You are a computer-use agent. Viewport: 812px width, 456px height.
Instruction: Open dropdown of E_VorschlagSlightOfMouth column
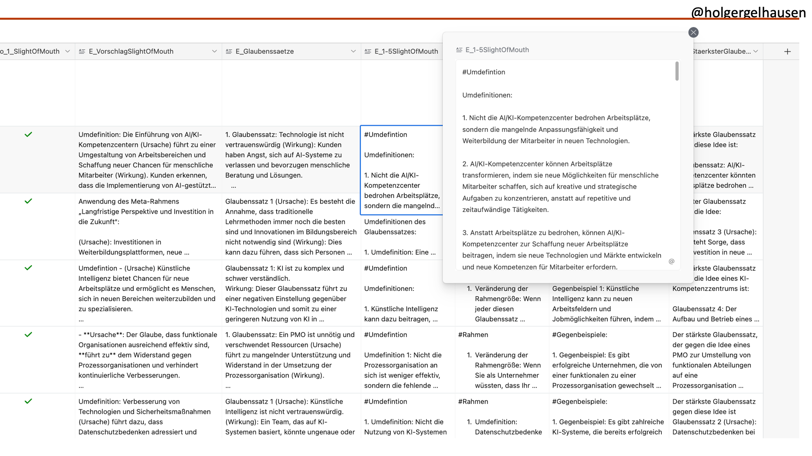[214, 52]
